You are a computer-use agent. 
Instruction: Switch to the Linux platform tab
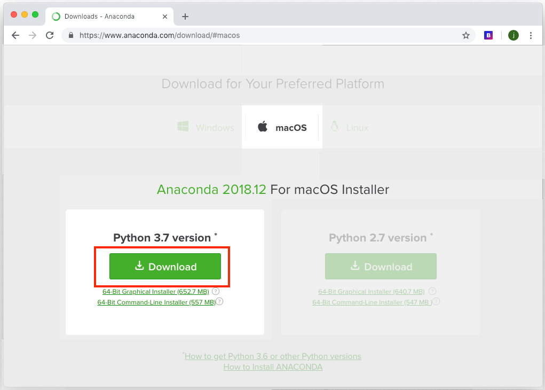pos(349,128)
